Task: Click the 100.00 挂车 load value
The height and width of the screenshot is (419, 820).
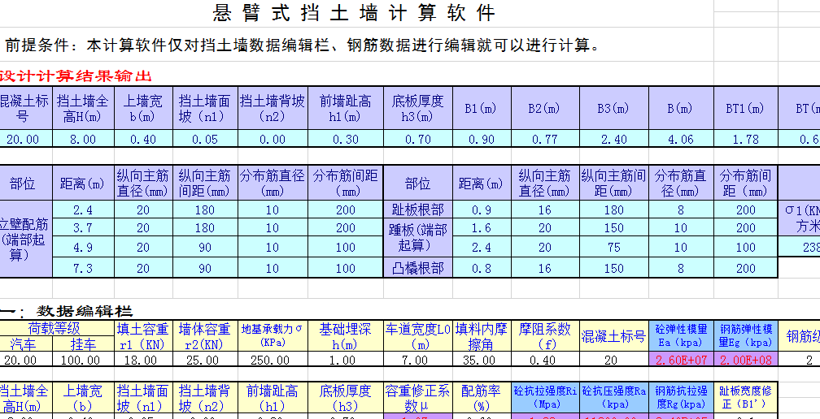Action: pyautogui.click(x=83, y=360)
